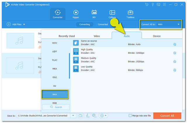The height and width of the screenshot is (123, 187).
Task: Expand the Save to path dropdown
Action: coord(73,116)
